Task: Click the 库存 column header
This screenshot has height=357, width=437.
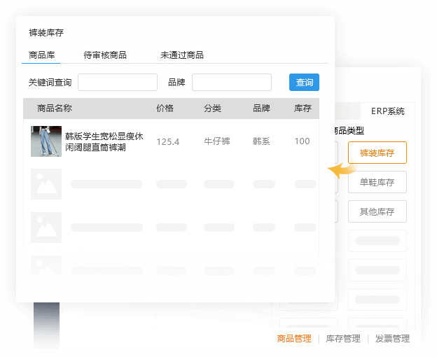Action: 303,108
